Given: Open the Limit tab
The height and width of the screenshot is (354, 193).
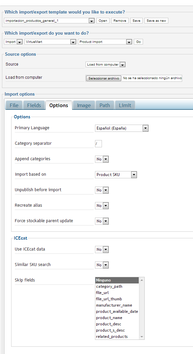Looking at the screenshot, I should point(125,105).
